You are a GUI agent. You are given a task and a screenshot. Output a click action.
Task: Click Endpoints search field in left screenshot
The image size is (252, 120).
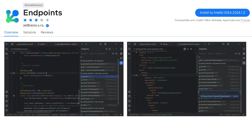(x=99, y=57)
